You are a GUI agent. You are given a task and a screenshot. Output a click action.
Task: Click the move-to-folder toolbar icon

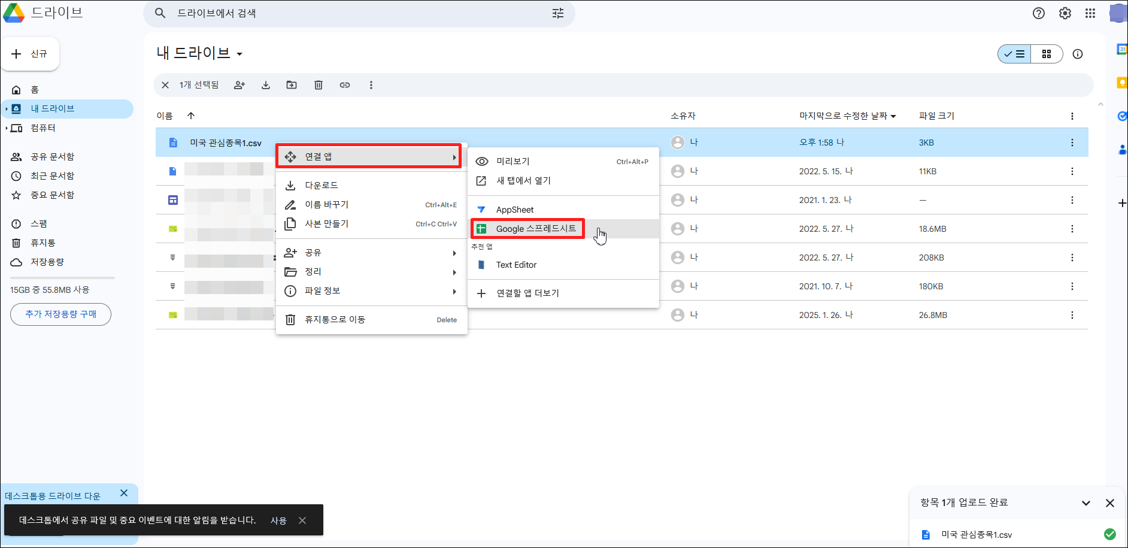click(292, 85)
